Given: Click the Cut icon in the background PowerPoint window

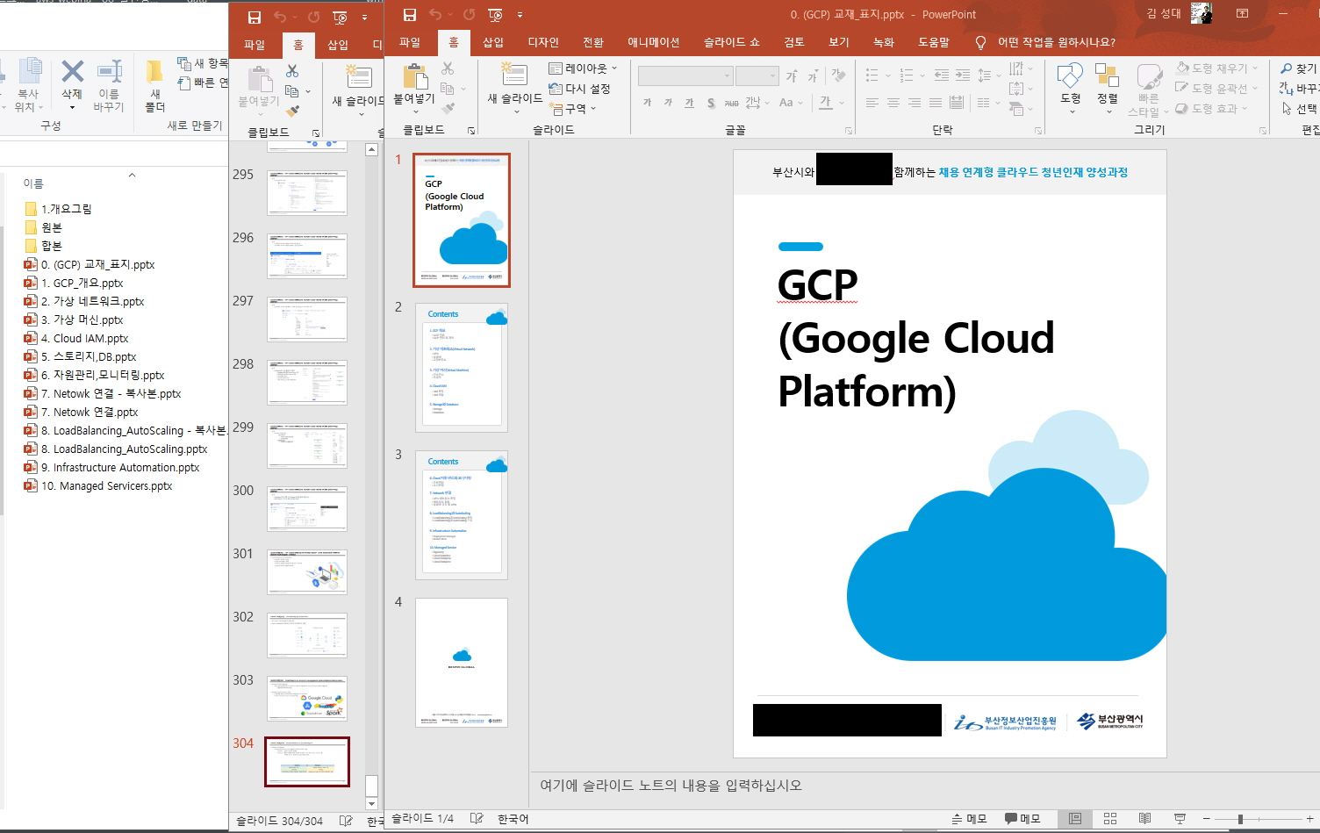Looking at the screenshot, I should (x=292, y=70).
